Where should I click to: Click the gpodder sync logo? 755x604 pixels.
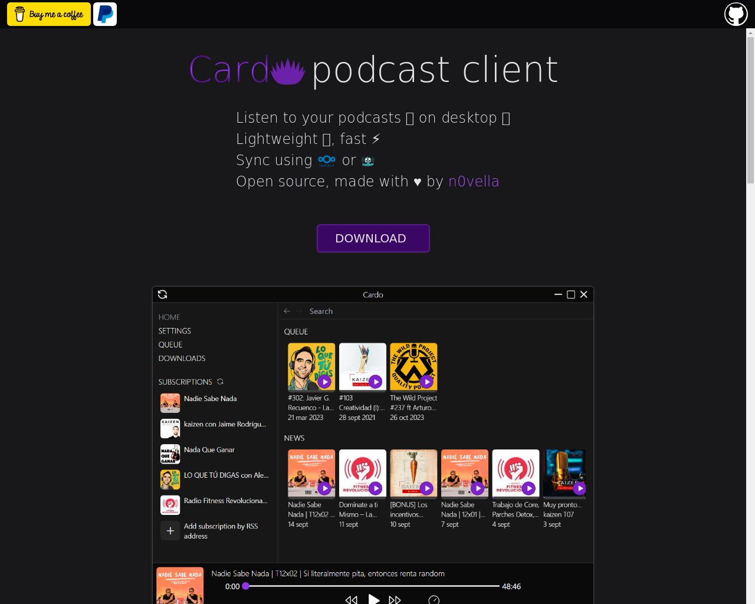click(368, 161)
